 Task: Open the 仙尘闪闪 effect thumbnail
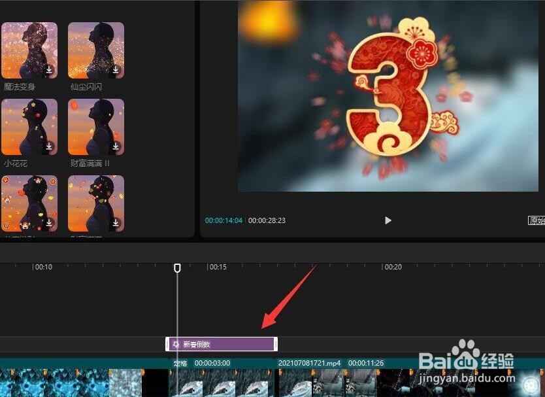point(95,50)
